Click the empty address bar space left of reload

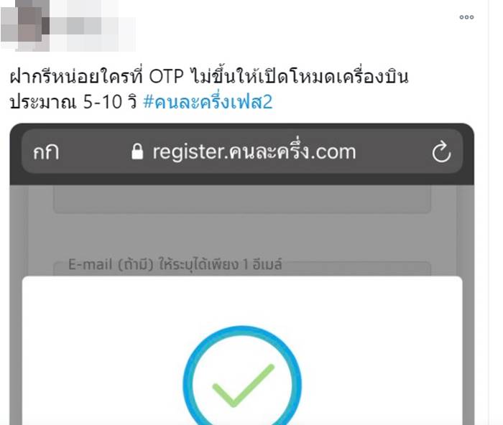pos(393,151)
